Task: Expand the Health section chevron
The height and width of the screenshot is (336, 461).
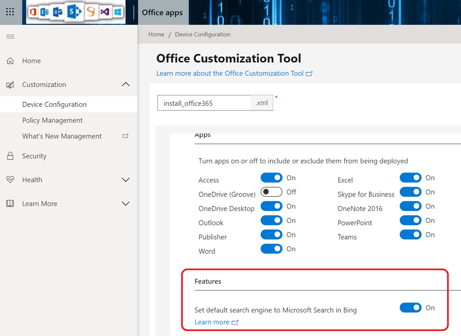Action: tap(126, 180)
